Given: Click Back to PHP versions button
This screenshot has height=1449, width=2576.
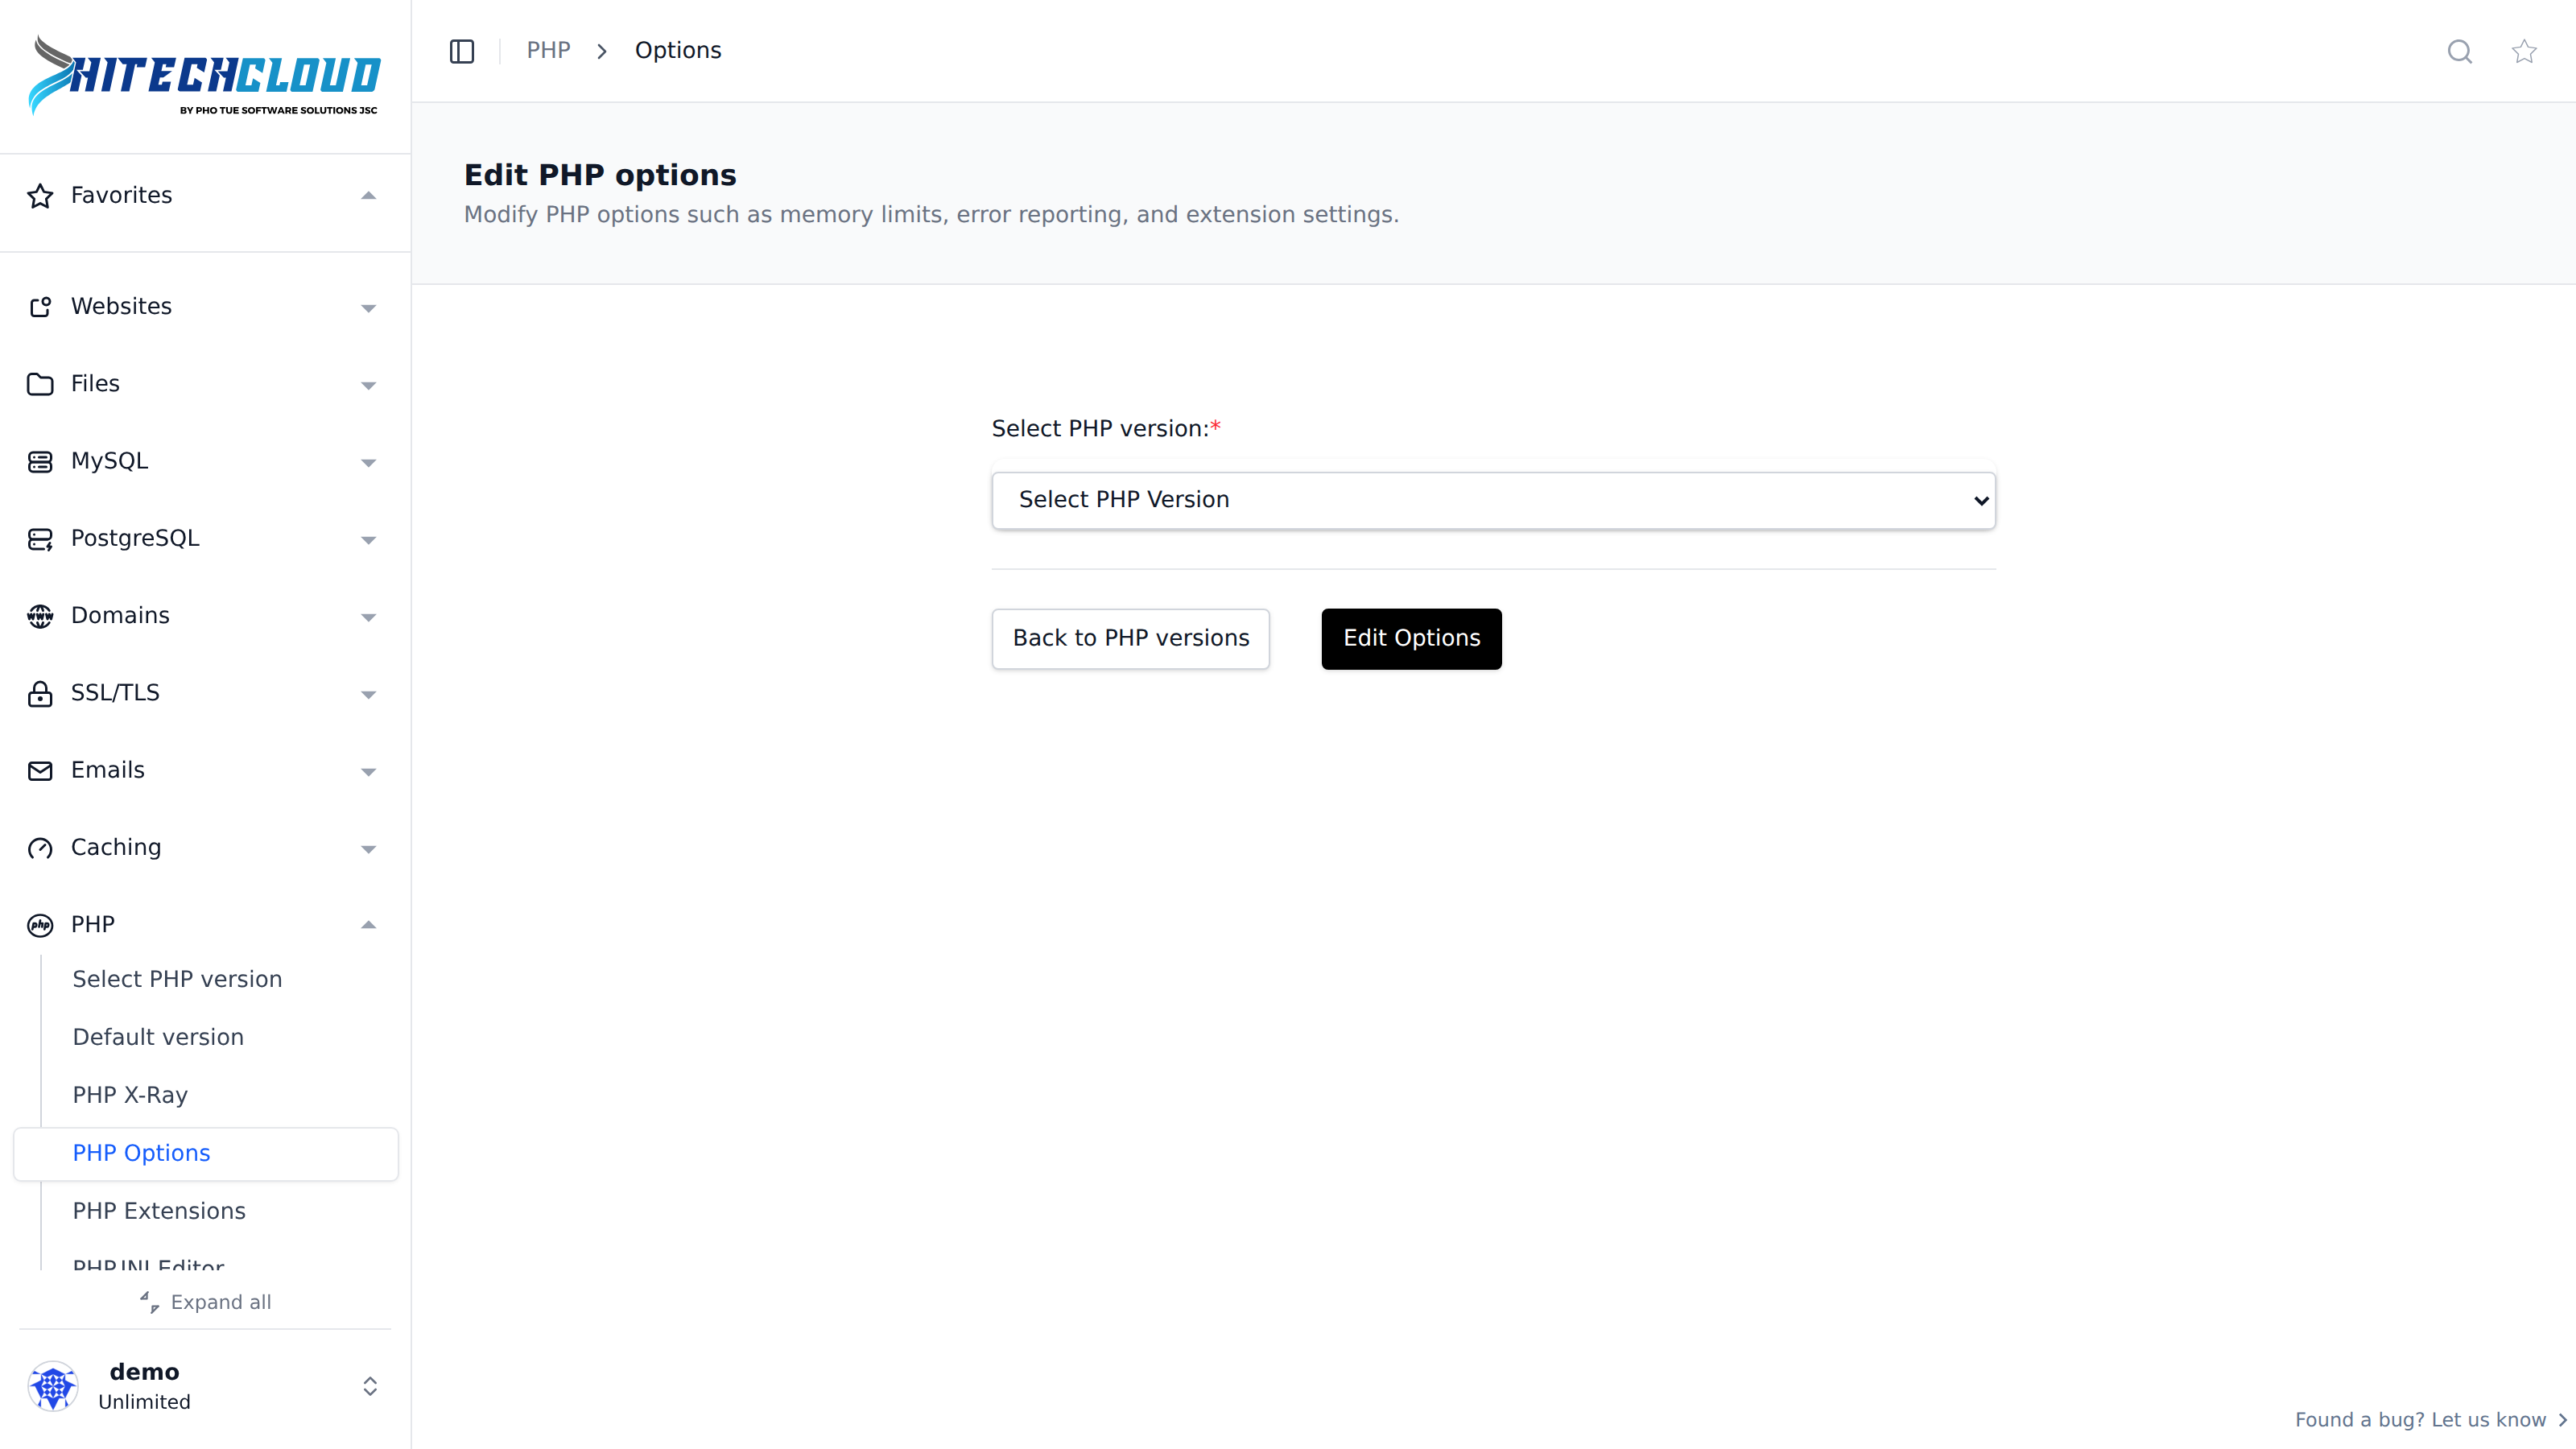Looking at the screenshot, I should click(1131, 638).
